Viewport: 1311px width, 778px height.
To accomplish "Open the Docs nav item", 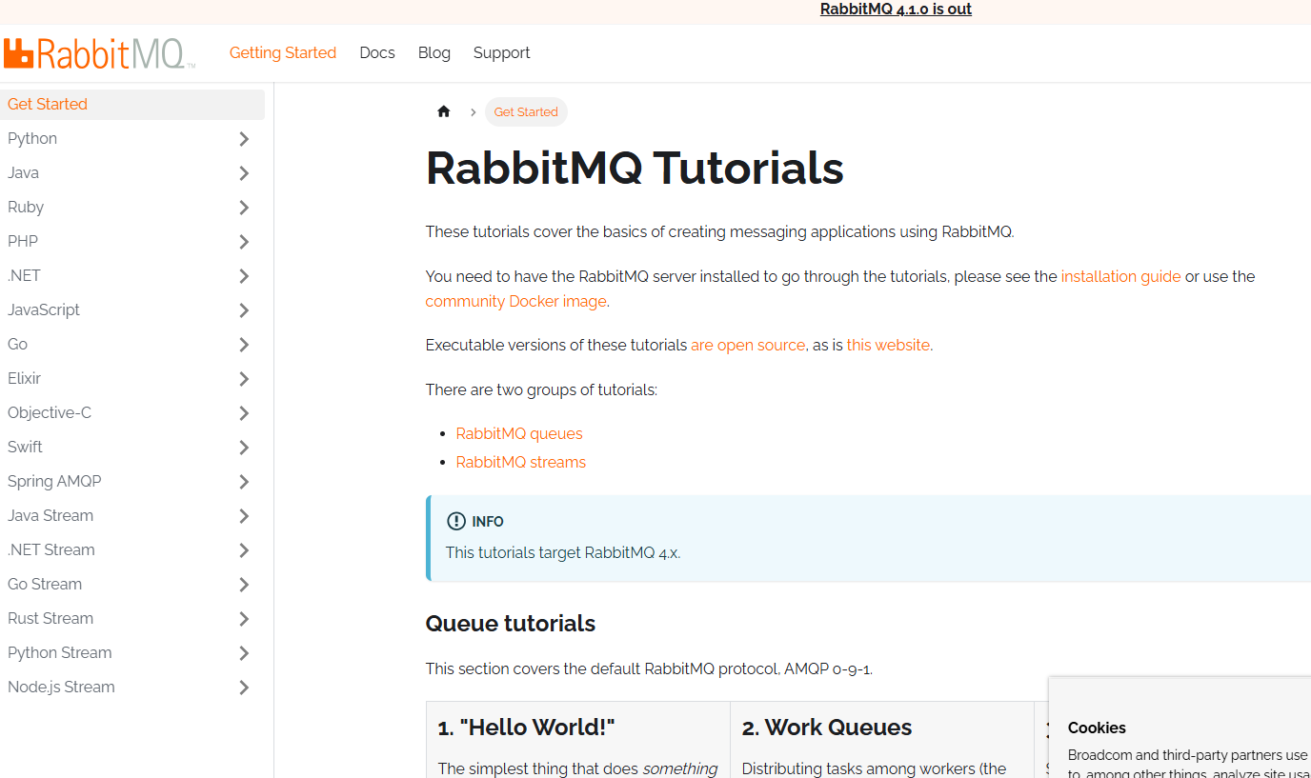I will [377, 53].
